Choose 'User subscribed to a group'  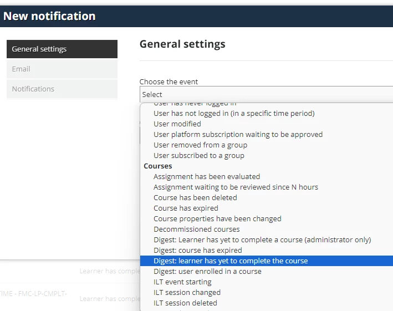click(199, 156)
